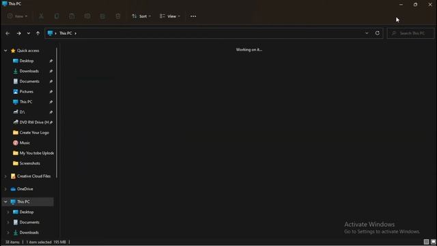Open Music folder in sidebar
The image size is (437, 246).
click(25, 143)
